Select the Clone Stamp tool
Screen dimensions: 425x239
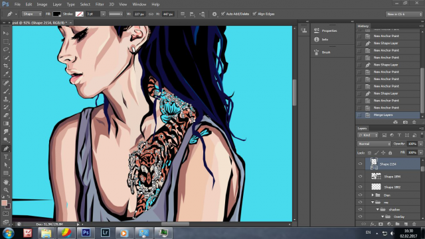pos(6,99)
